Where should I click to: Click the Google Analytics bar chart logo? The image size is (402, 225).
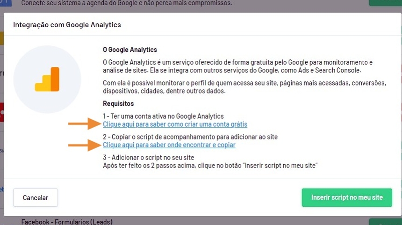[47, 80]
